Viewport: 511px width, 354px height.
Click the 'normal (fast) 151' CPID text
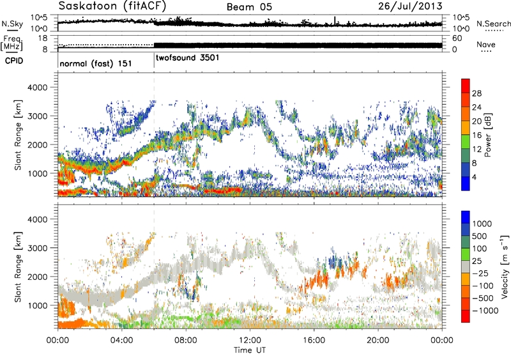point(95,63)
